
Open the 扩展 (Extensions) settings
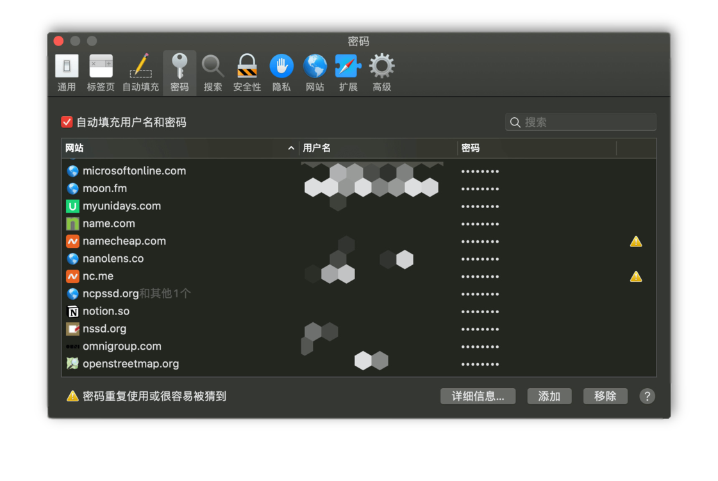point(348,70)
